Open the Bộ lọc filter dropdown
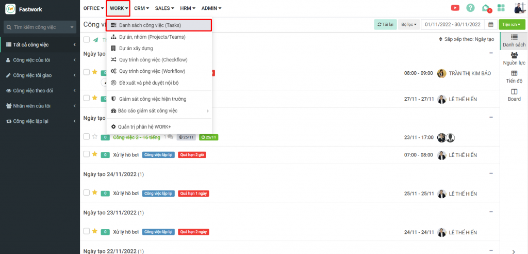This screenshot has height=254, width=528. tap(408, 24)
